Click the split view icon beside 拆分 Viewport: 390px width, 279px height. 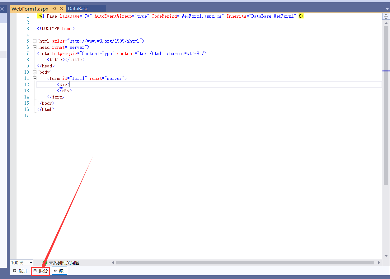point(35,271)
